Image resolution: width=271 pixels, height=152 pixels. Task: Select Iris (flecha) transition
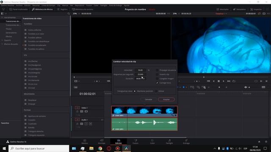[33, 61]
